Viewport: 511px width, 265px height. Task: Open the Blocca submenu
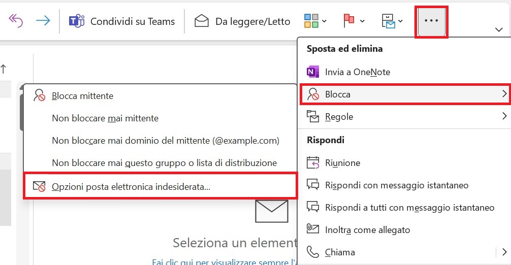(x=404, y=94)
